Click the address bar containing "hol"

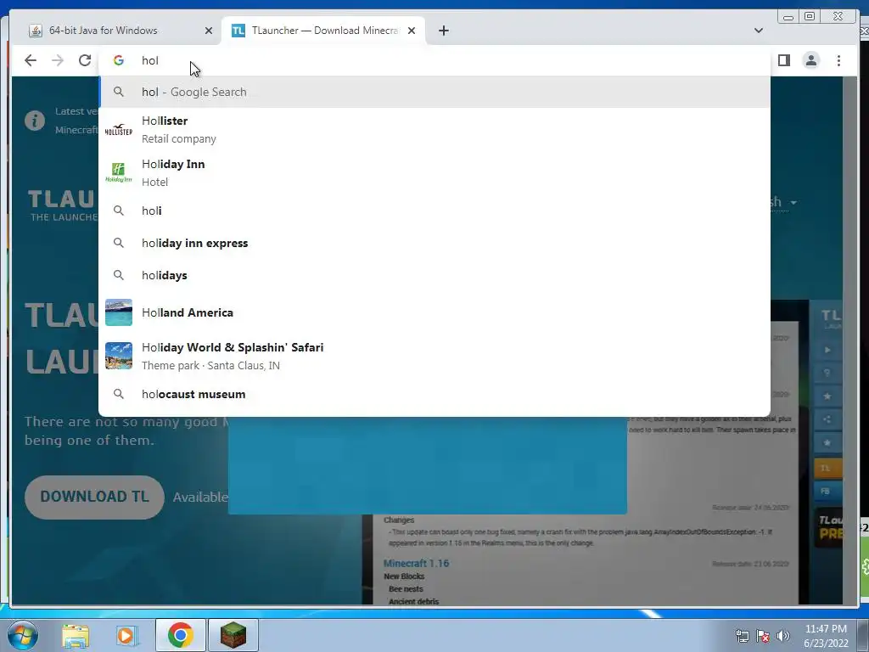[434, 60]
